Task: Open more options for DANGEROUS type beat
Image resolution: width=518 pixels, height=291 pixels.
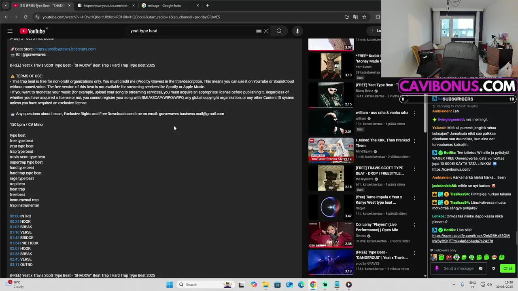Action: 414,253
